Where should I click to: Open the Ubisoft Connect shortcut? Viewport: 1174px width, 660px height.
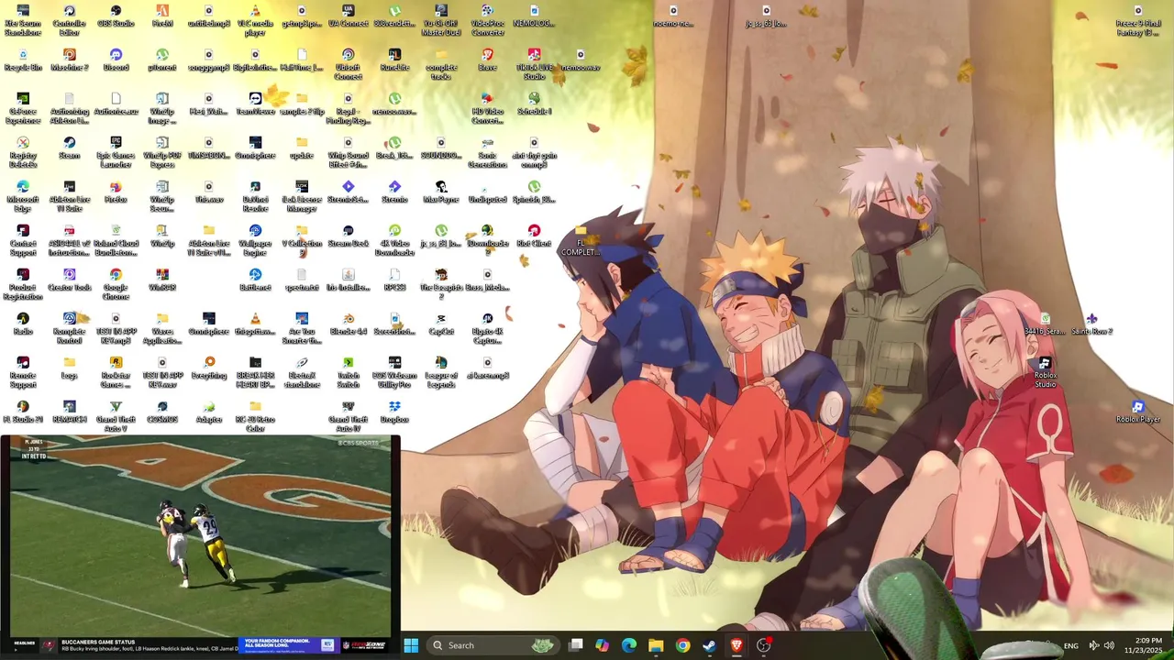pyautogui.click(x=348, y=64)
